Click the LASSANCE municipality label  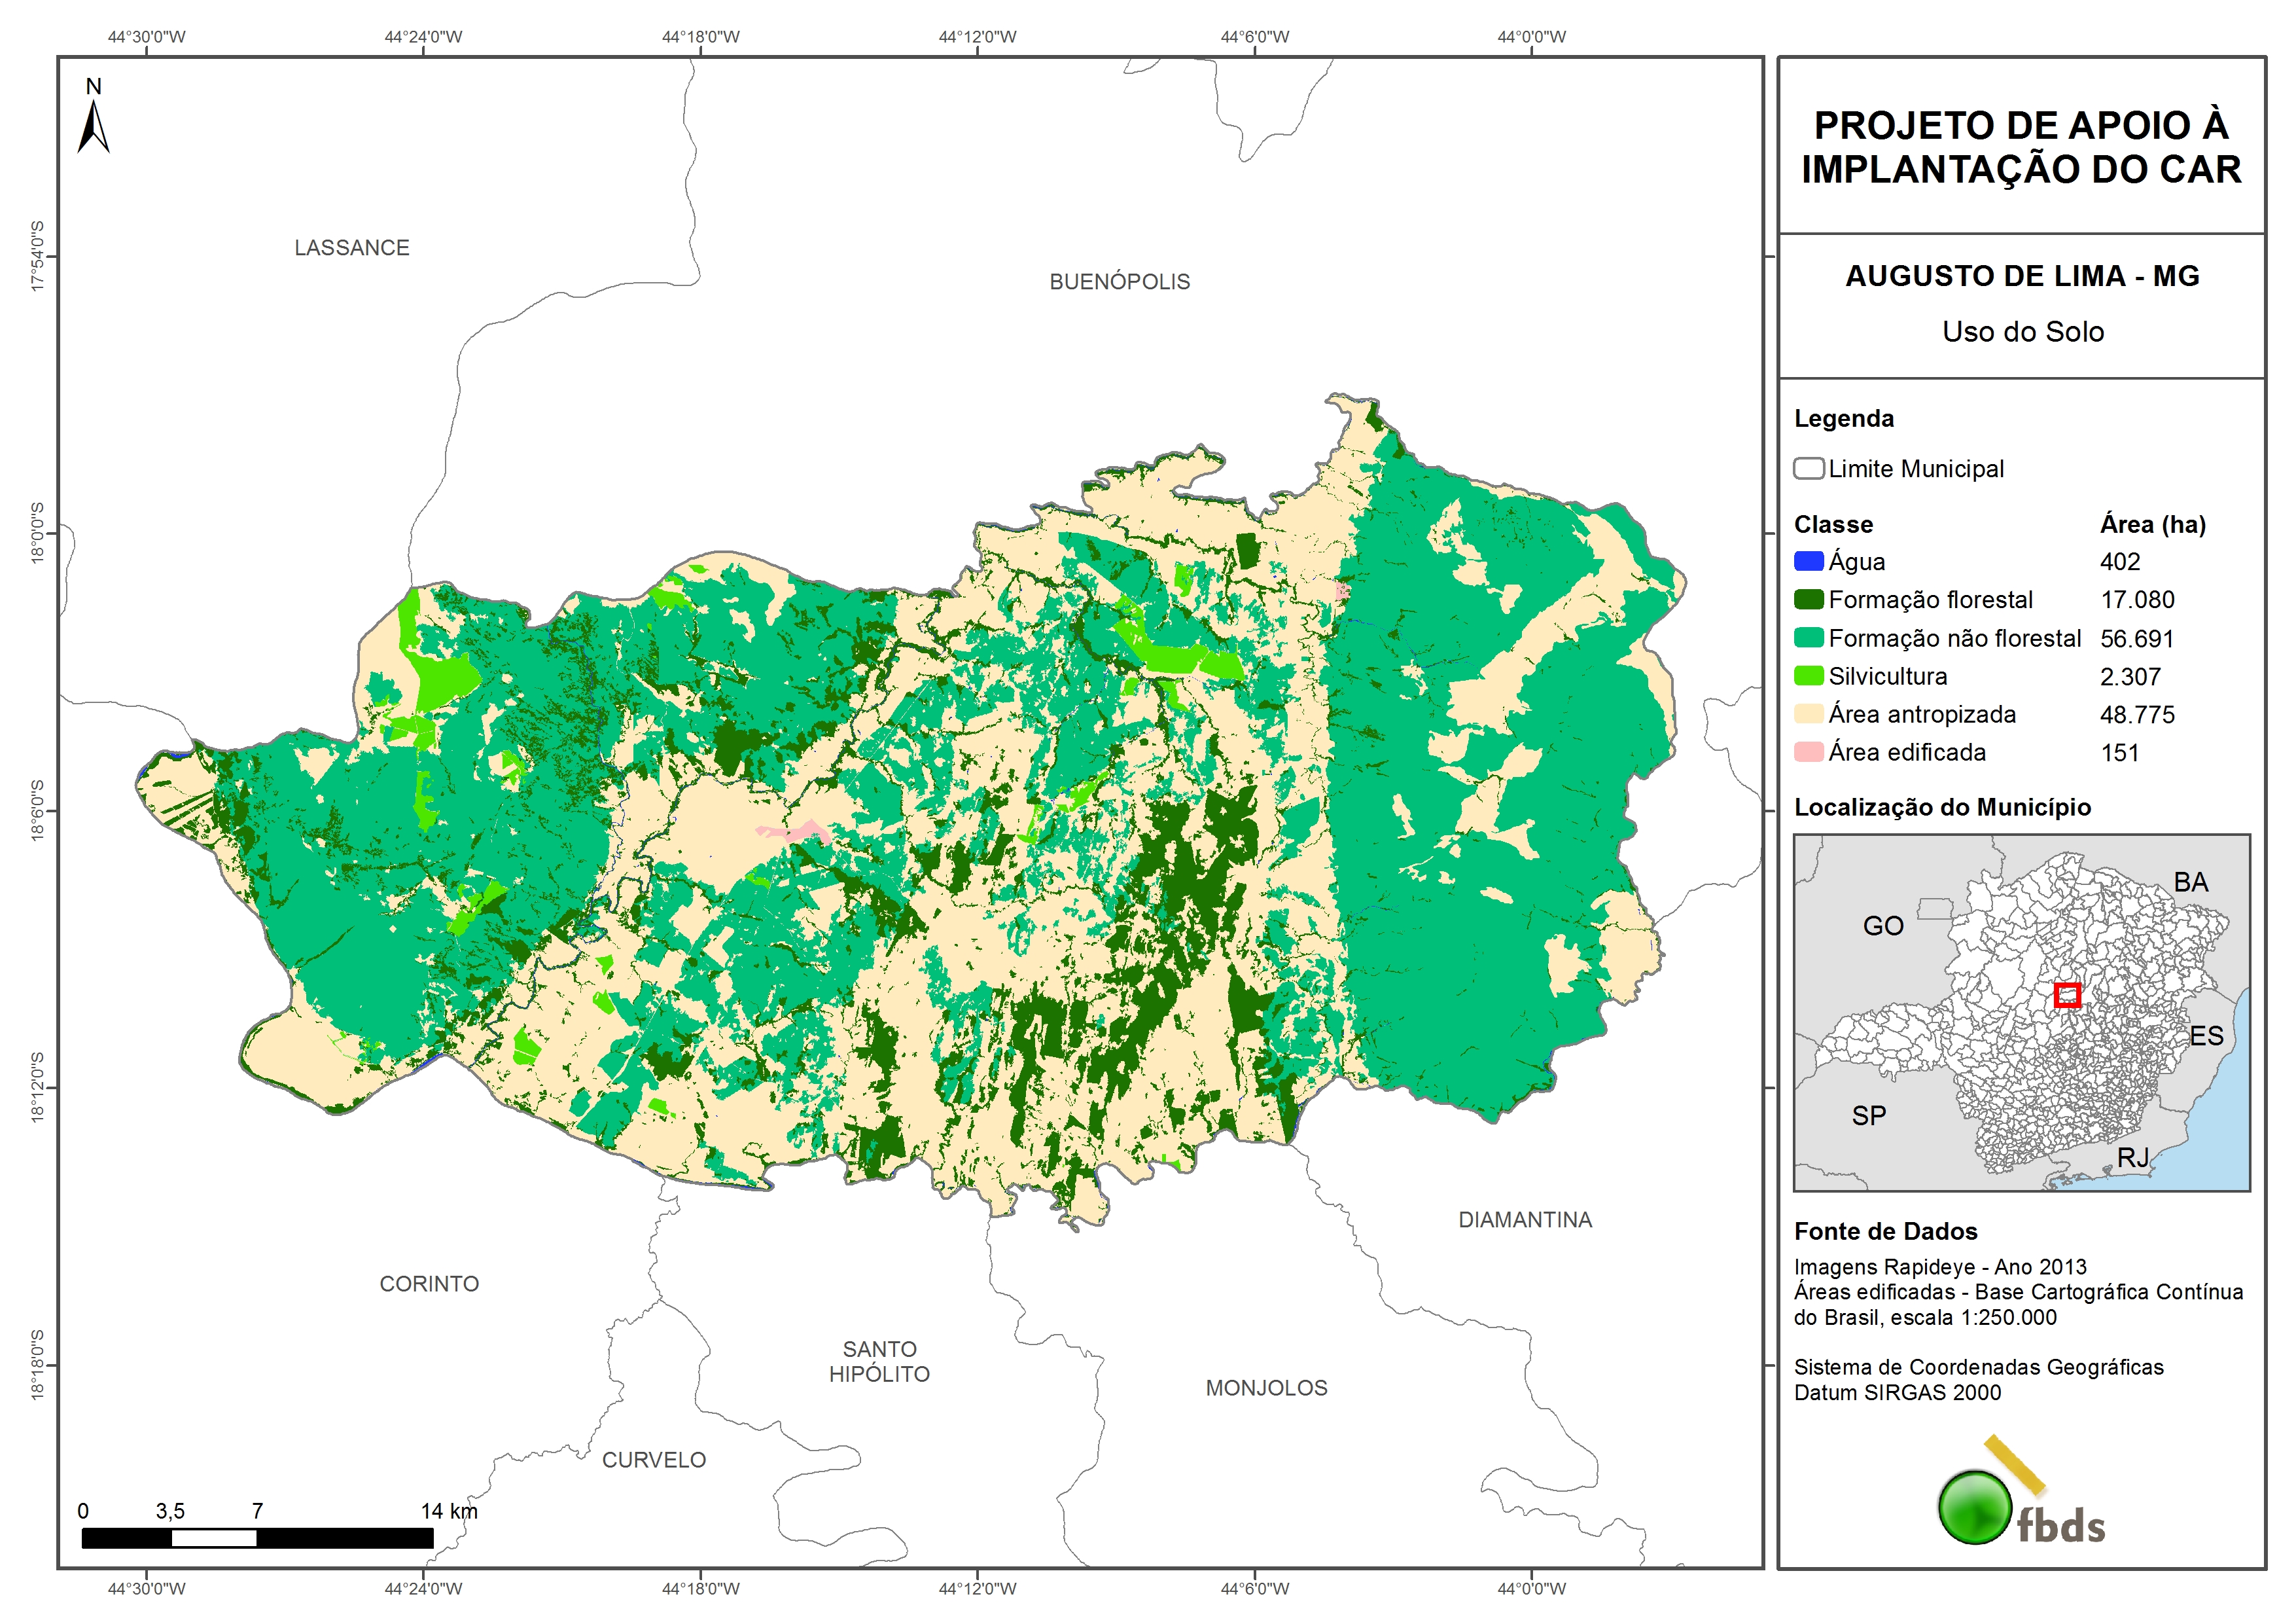pos(352,248)
